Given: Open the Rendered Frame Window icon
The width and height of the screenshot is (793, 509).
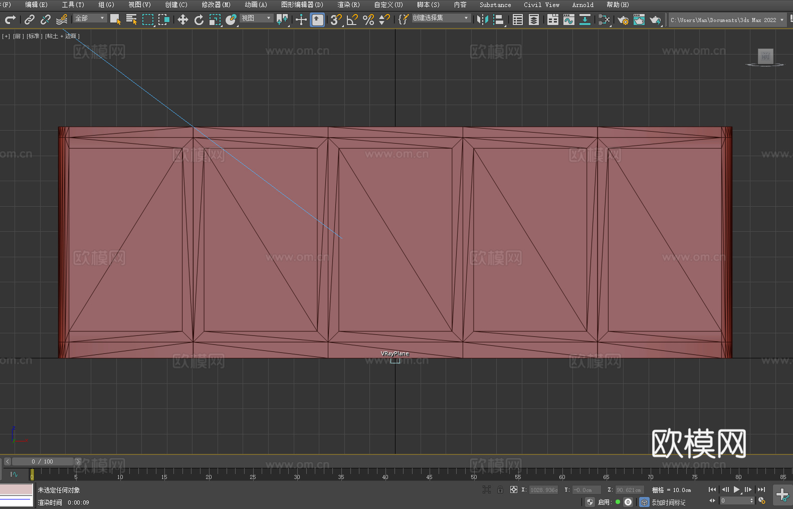Looking at the screenshot, I should click(x=639, y=20).
